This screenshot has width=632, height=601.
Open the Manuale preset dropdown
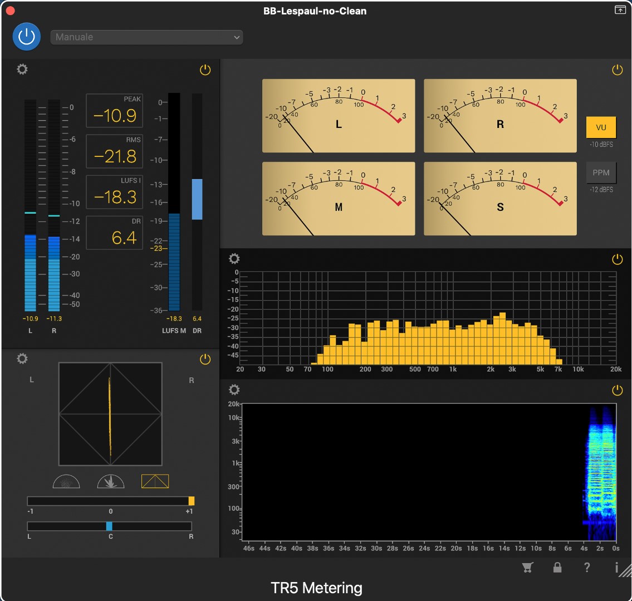(147, 37)
